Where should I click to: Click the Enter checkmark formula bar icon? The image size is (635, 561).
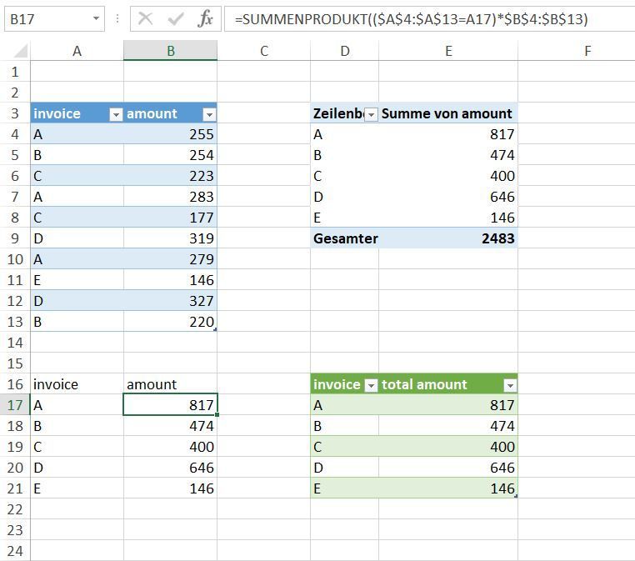[175, 18]
